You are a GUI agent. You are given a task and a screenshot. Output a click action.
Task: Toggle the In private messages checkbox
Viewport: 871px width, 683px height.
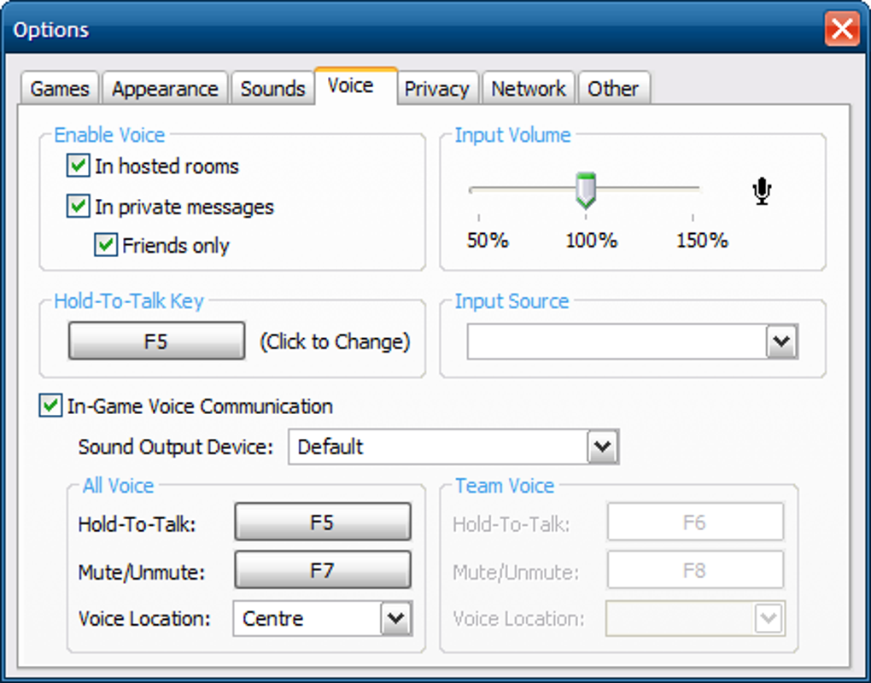(78, 206)
